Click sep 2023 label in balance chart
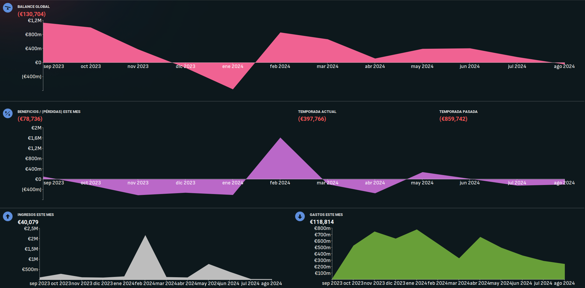Screen dimensions: 585x288 tap(54, 67)
